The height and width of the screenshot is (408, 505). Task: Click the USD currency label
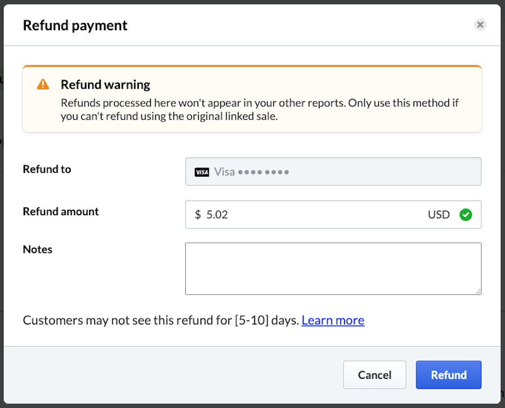point(439,214)
